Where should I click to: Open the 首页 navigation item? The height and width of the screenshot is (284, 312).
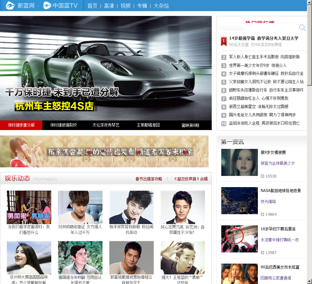(x=92, y=6)
